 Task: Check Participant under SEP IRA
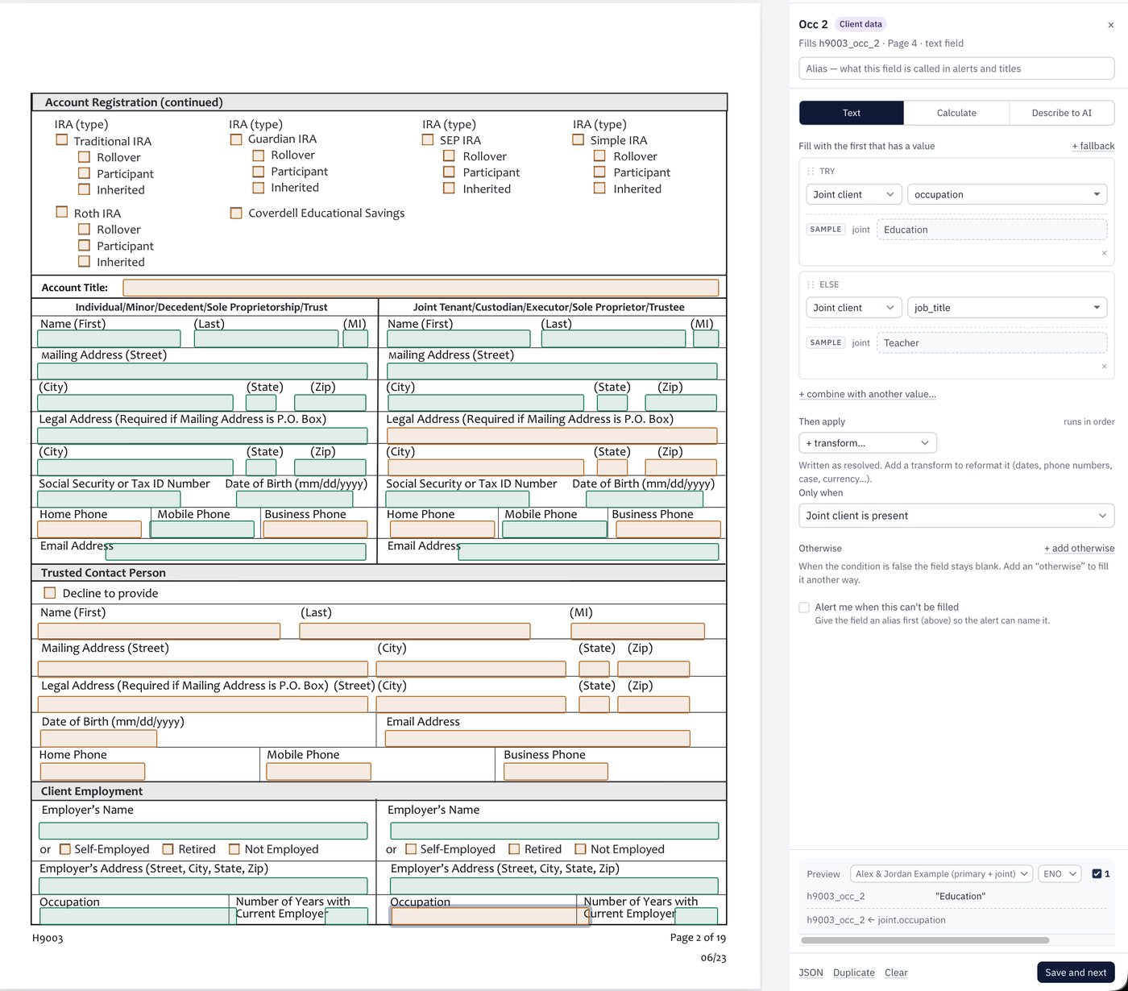pyautogui.click(x=450, y=172)
